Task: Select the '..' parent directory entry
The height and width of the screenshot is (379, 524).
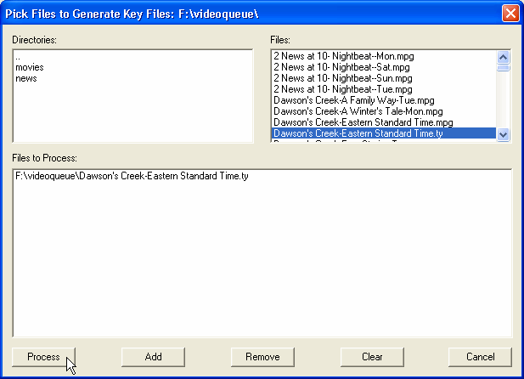Action: click(133, 57)
